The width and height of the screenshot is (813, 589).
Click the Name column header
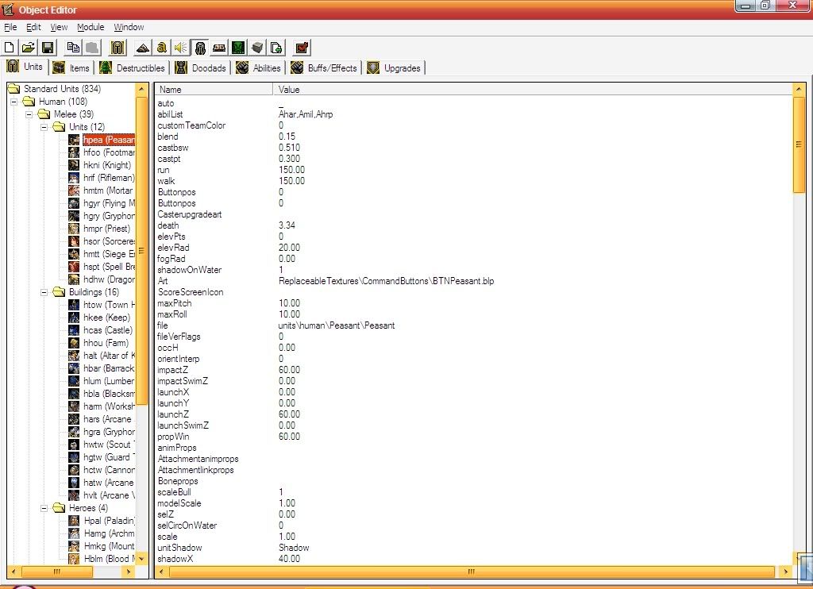(x=214, y=90)
